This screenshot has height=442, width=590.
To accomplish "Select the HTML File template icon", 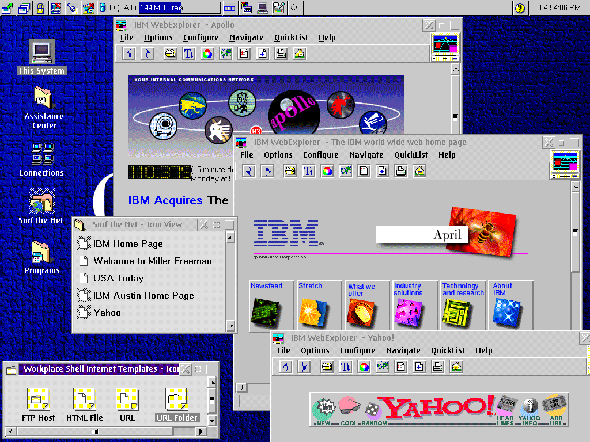I will tap(84, 405).
